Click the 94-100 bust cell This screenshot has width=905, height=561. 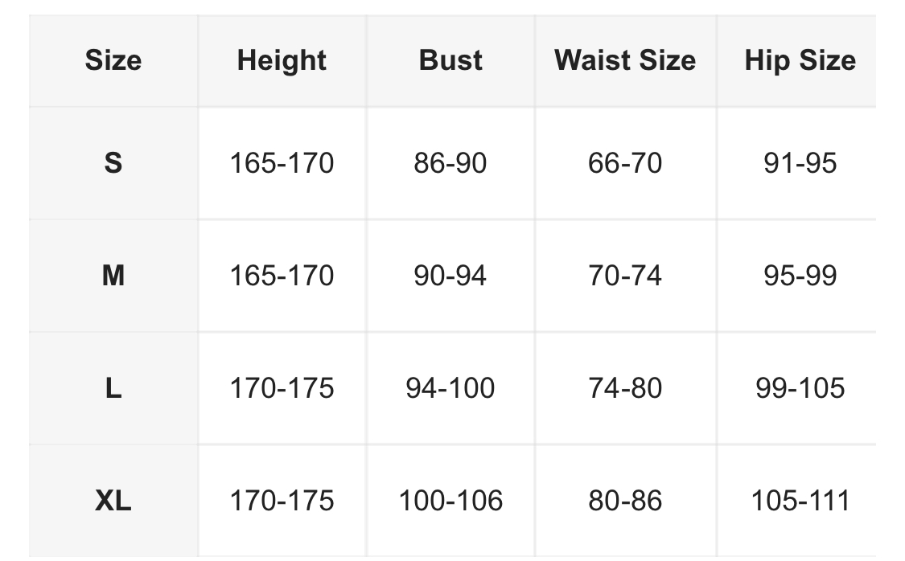tap(450, 388)
